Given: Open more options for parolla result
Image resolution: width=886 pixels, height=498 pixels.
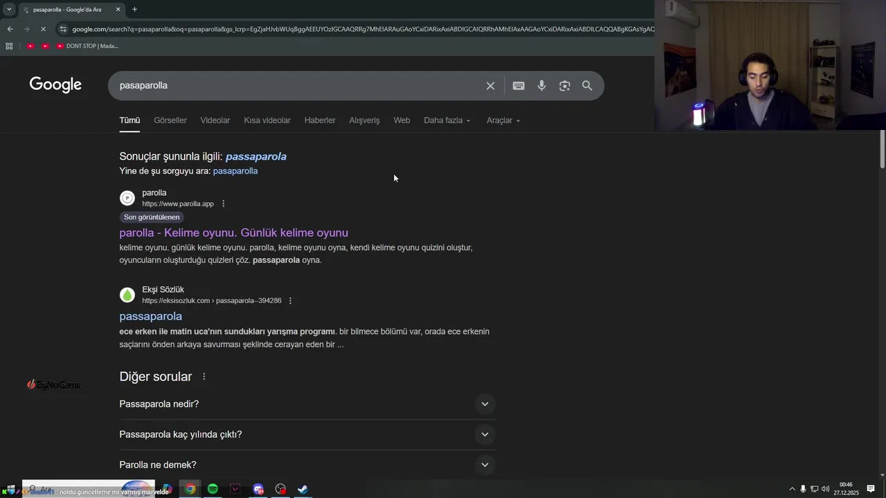Looking at the screenshot, I should (223, 204).
